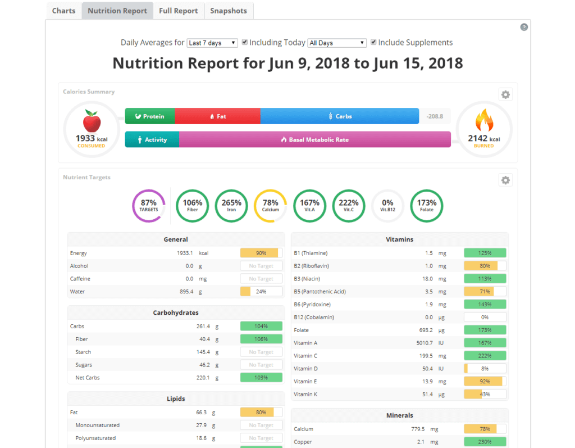Click the Vit.B12 0% target circle
Image resolution: width=575 pixels, height=448 pixels.
click(x=387, y=206)
